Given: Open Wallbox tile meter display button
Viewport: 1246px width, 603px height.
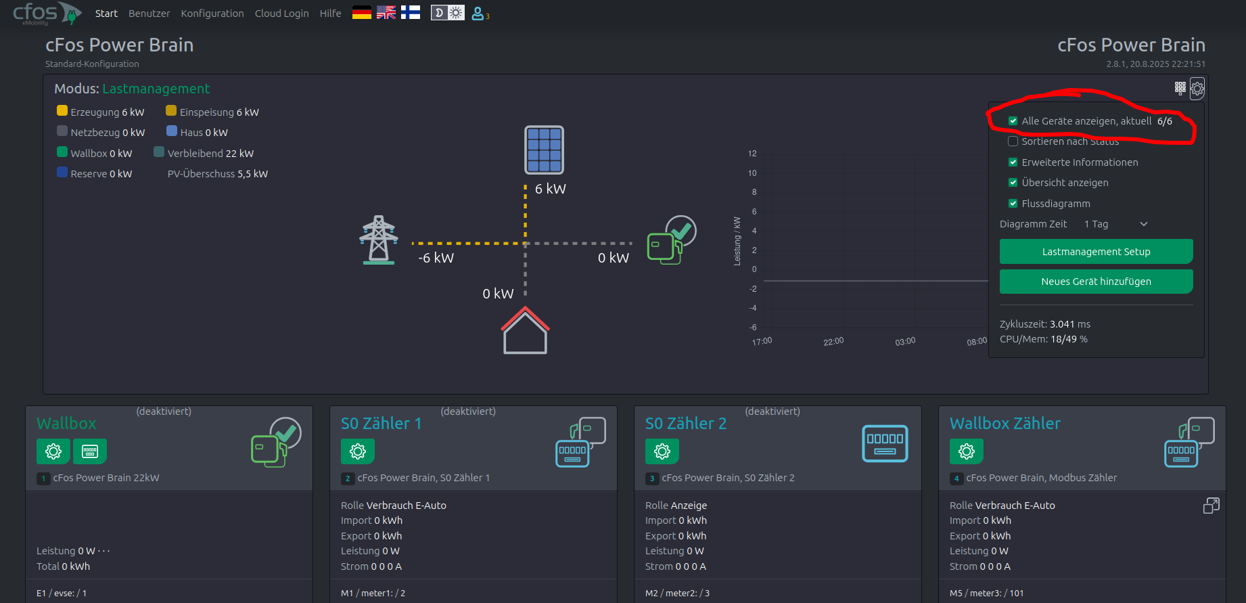Looking at the screenshot, I should (x=90, y=451).
